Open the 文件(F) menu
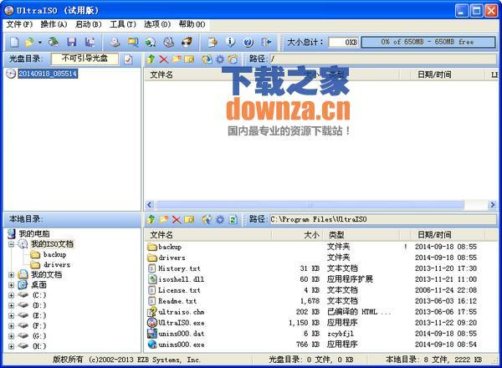 tap(19, 24)
